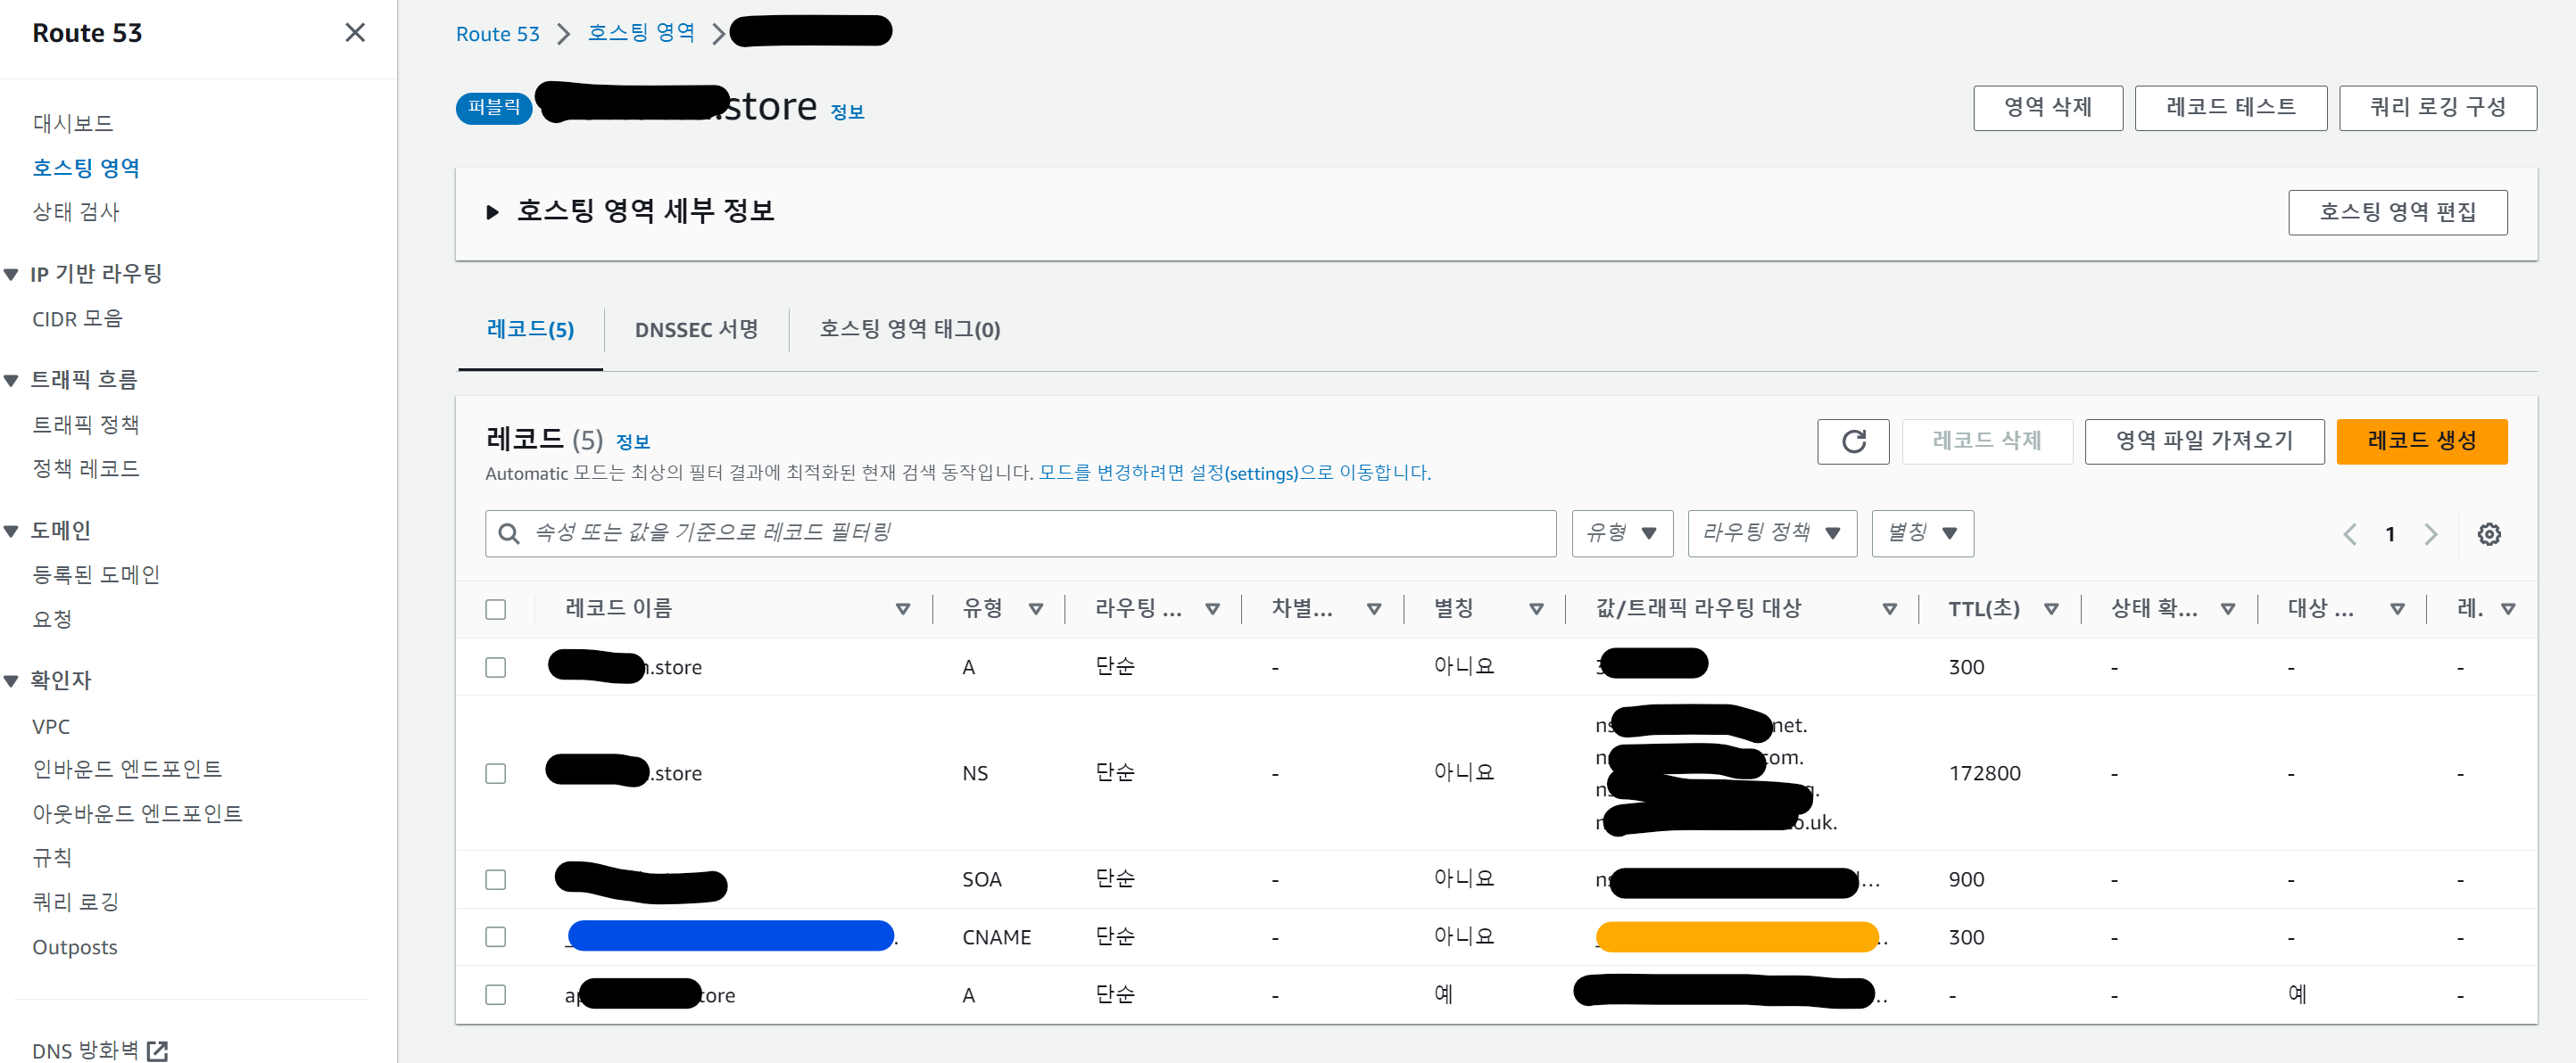Open table settings gear icon
2576x1063 pixels.
coord(2488,534)
